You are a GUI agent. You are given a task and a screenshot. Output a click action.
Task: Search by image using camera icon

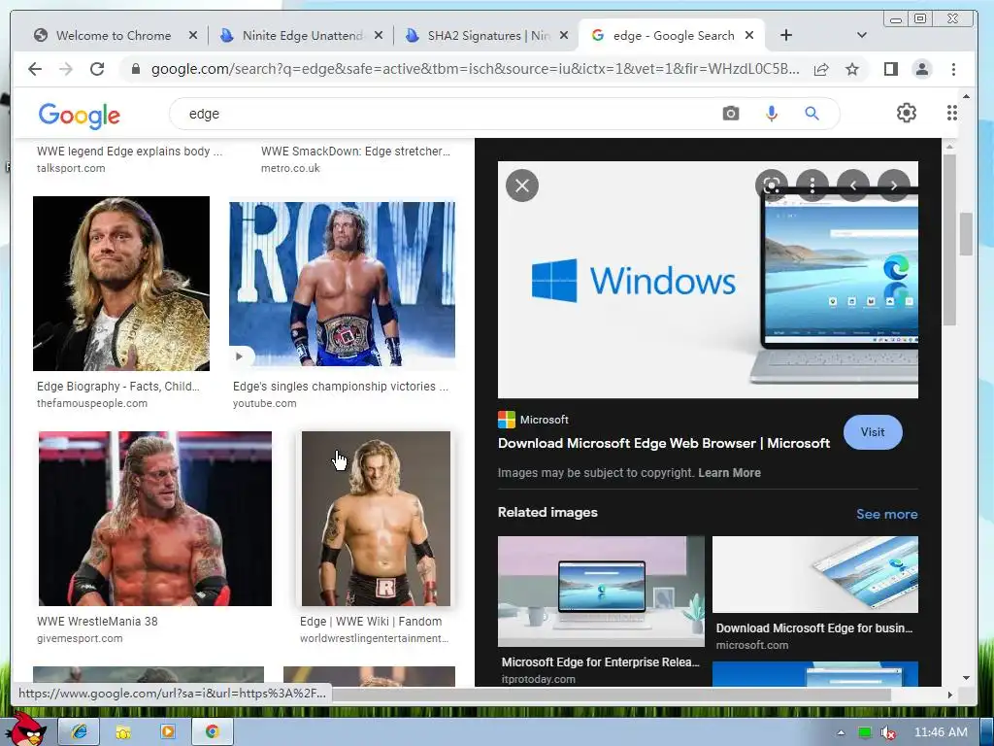[x=731, y=114]
